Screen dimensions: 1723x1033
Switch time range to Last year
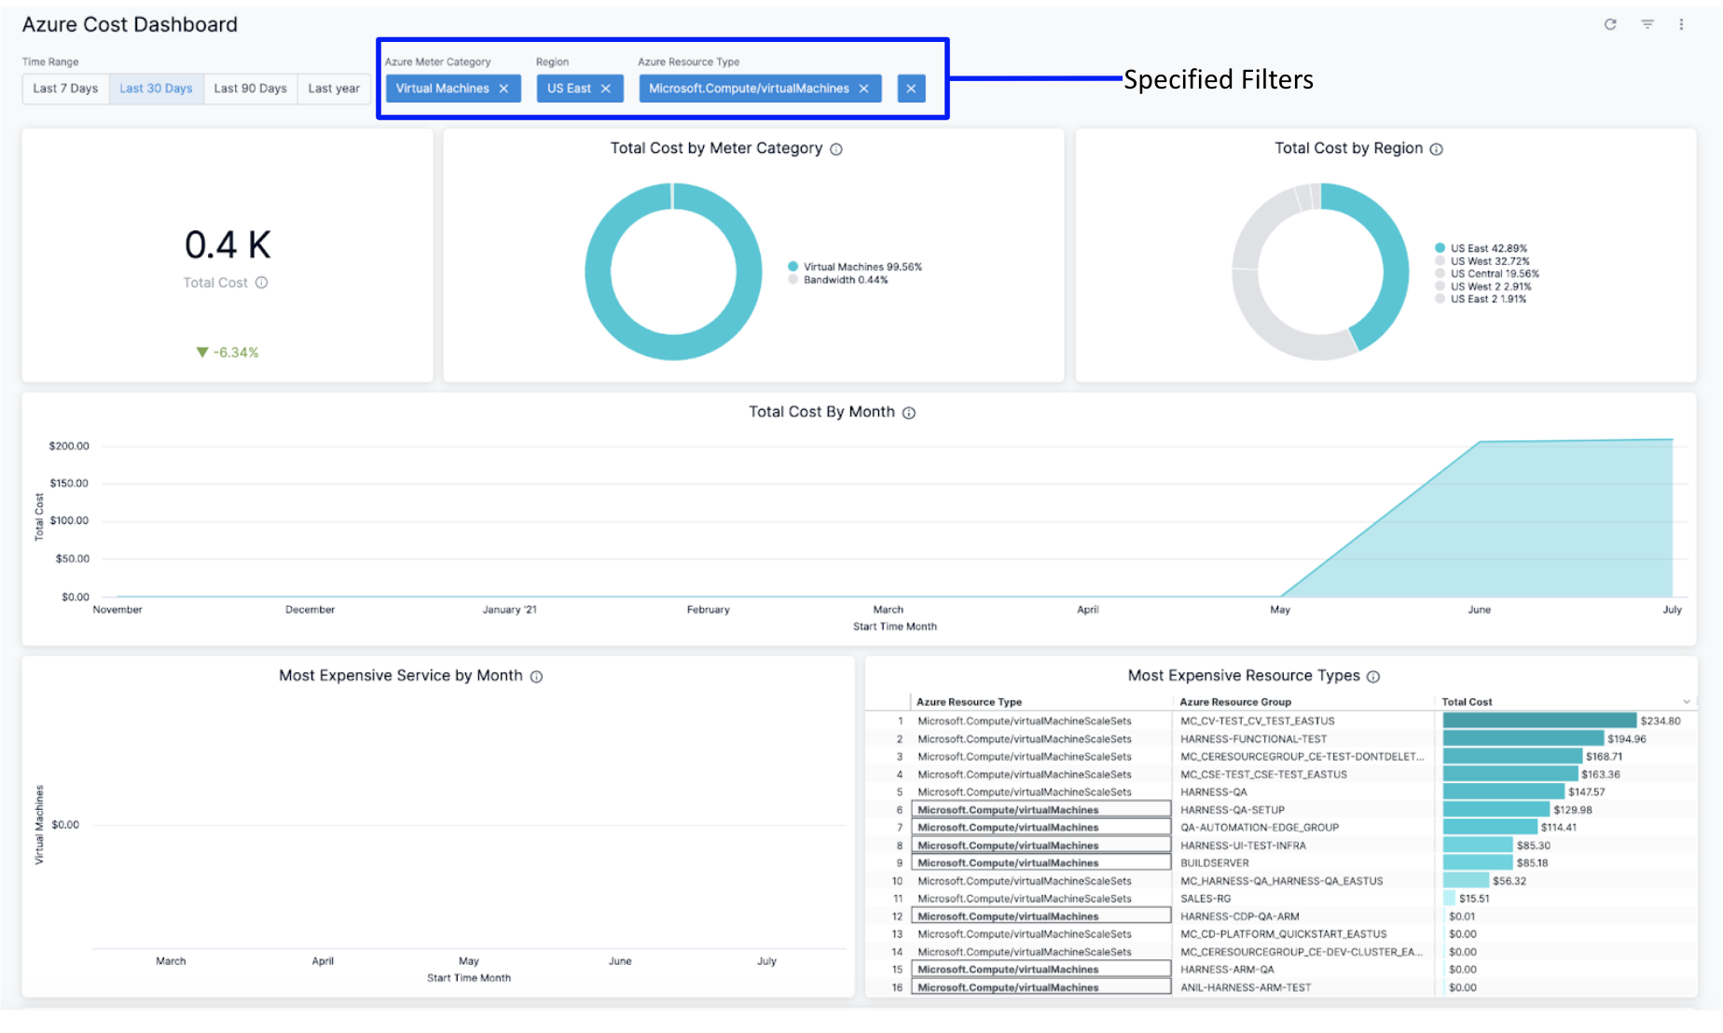[x=334, y=89]
